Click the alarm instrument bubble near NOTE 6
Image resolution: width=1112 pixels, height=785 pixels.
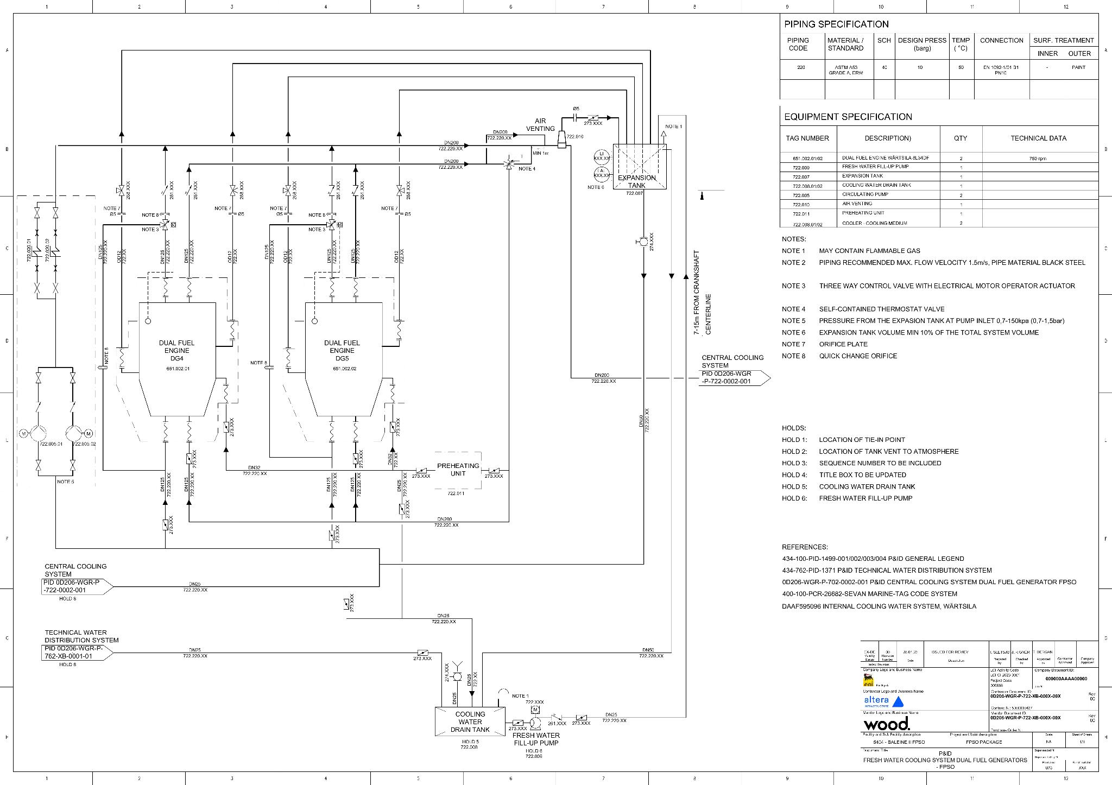[x=602, y=174]
